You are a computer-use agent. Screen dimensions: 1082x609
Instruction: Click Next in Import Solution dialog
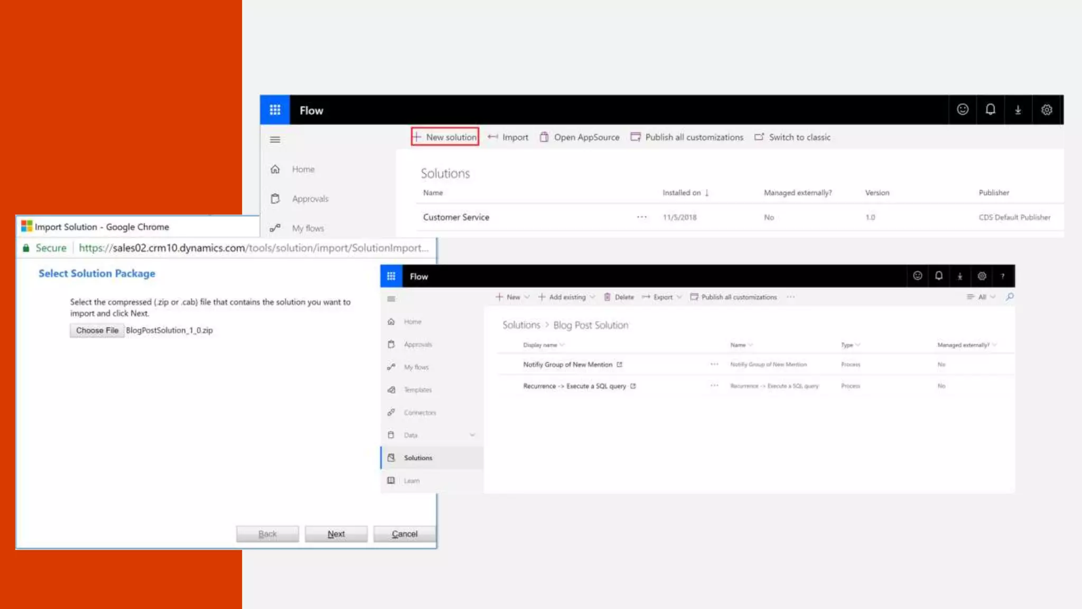click(x=336, y=534)
